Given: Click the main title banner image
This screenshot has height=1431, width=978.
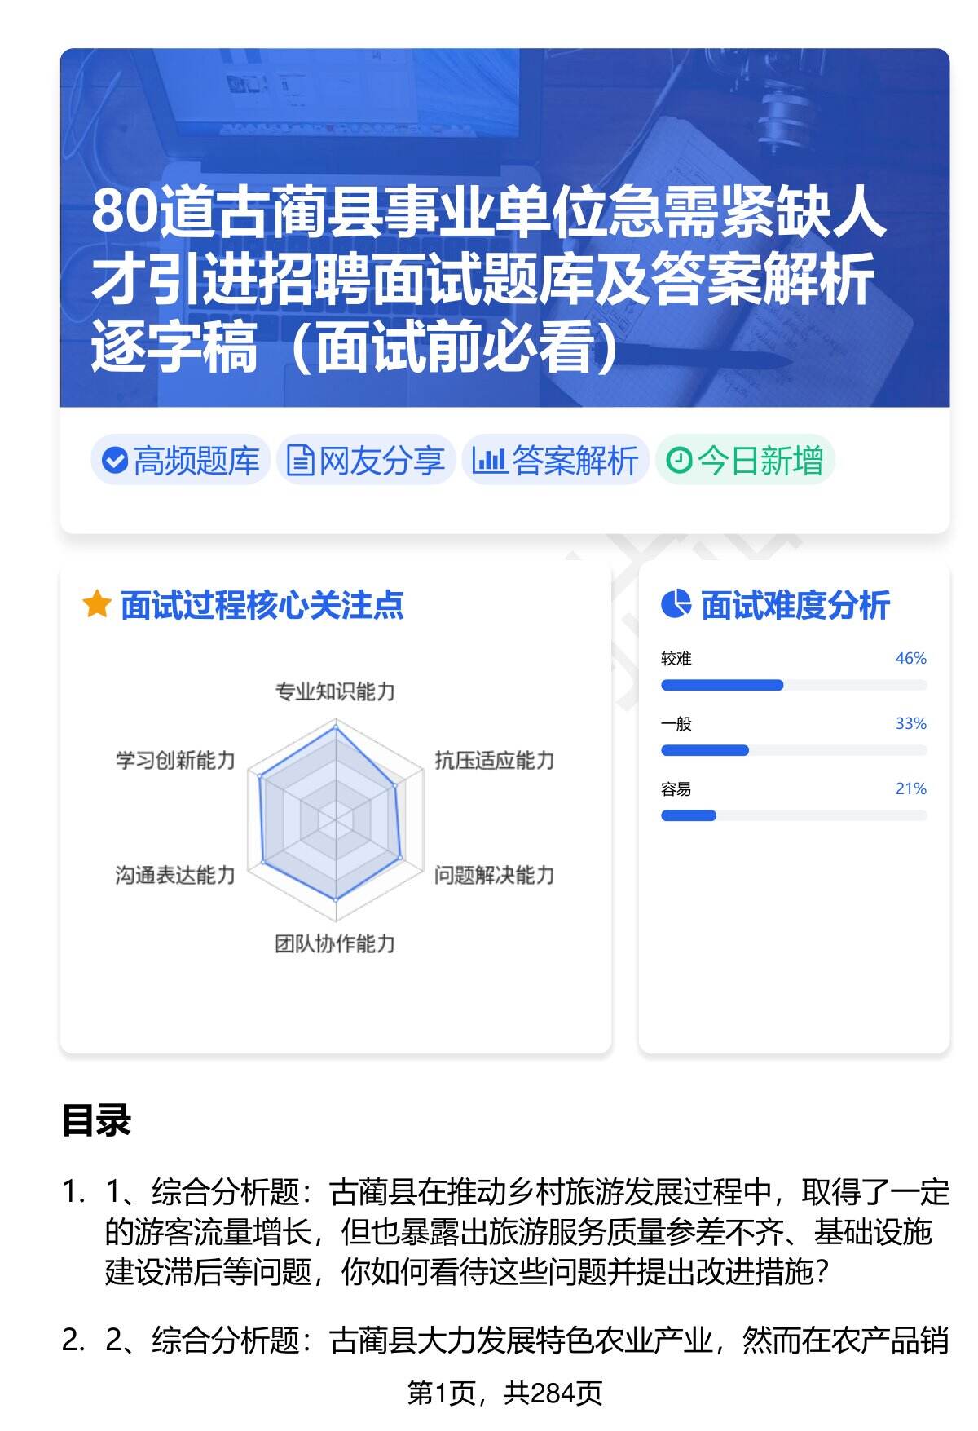Looking at the screenshot, I should (504, 228).
